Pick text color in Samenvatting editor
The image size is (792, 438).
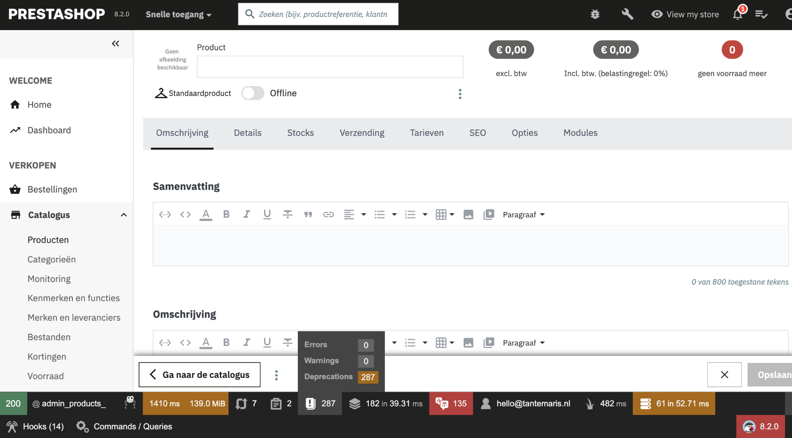point(206,214)
